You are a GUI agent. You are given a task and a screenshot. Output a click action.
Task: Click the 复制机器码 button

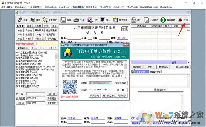[x=121, y=83]
